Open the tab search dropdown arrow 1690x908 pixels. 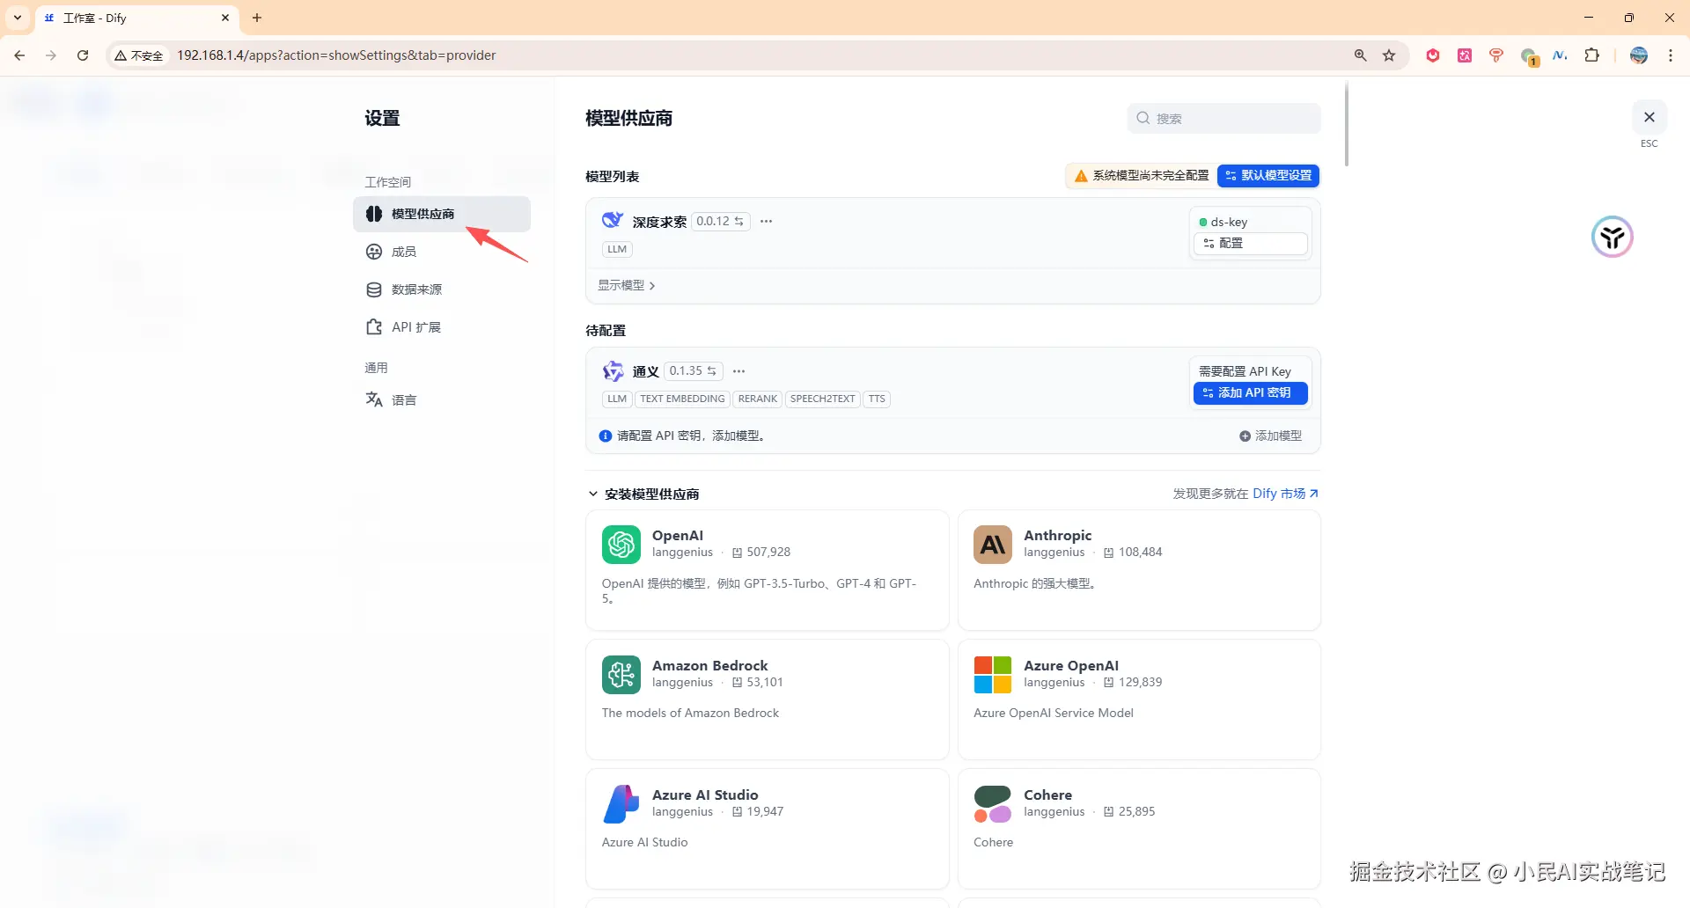click(18, 18)
